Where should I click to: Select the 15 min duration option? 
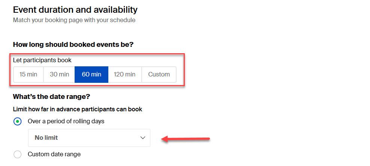(x=28, y=74)
